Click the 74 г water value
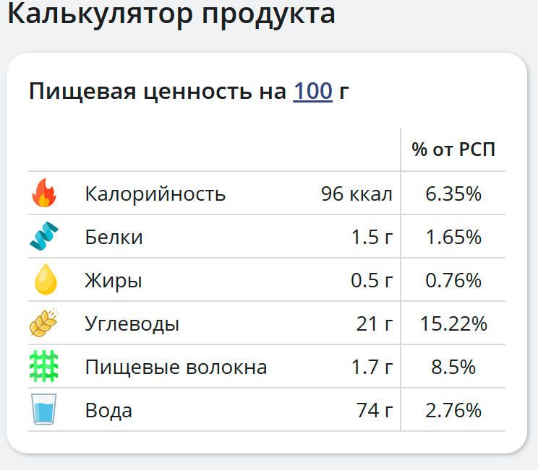The image size is (538, 470). click(x=375, y=410)
